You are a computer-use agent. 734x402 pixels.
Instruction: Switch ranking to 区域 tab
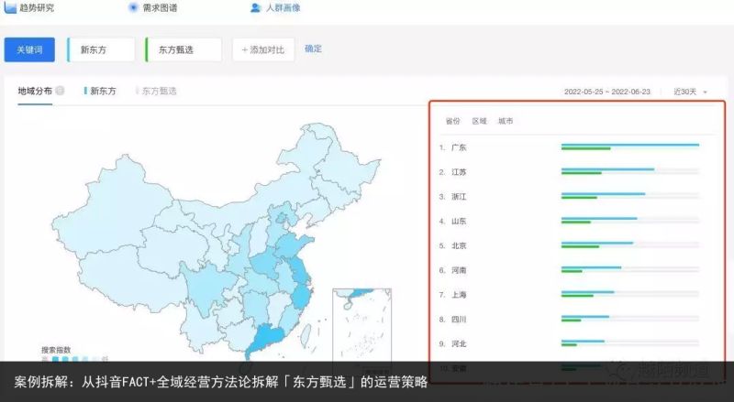(x=479, y=121)
